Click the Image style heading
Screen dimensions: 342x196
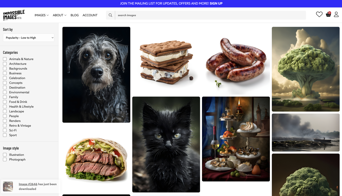[11, 148]
